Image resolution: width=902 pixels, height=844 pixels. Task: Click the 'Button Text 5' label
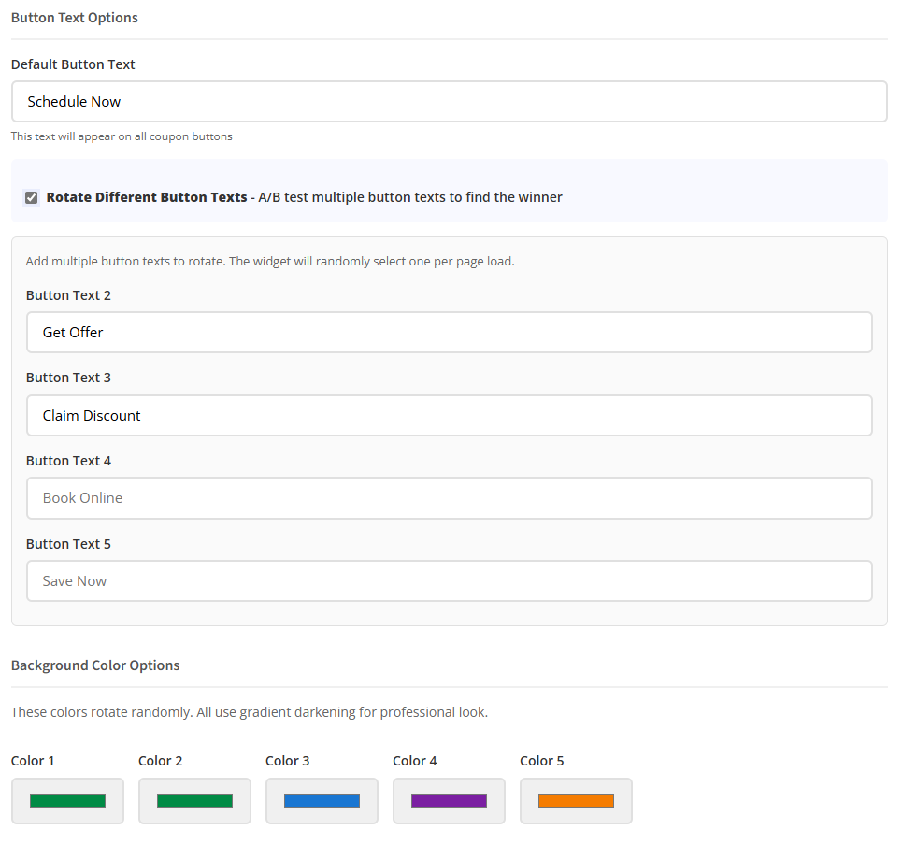(x=68, y=544)
